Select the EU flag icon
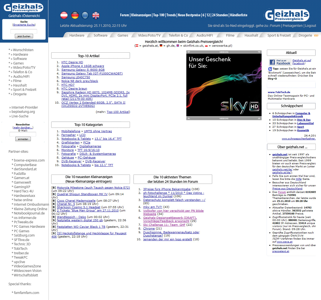This screenshot has height=300, width=321. coord(85,15)
